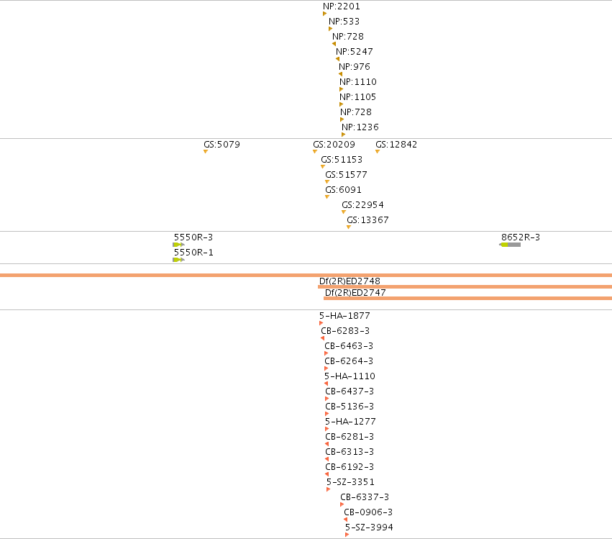
Task: Click the 5-HA-1877 red triangle marker
Action: point(321,323)
